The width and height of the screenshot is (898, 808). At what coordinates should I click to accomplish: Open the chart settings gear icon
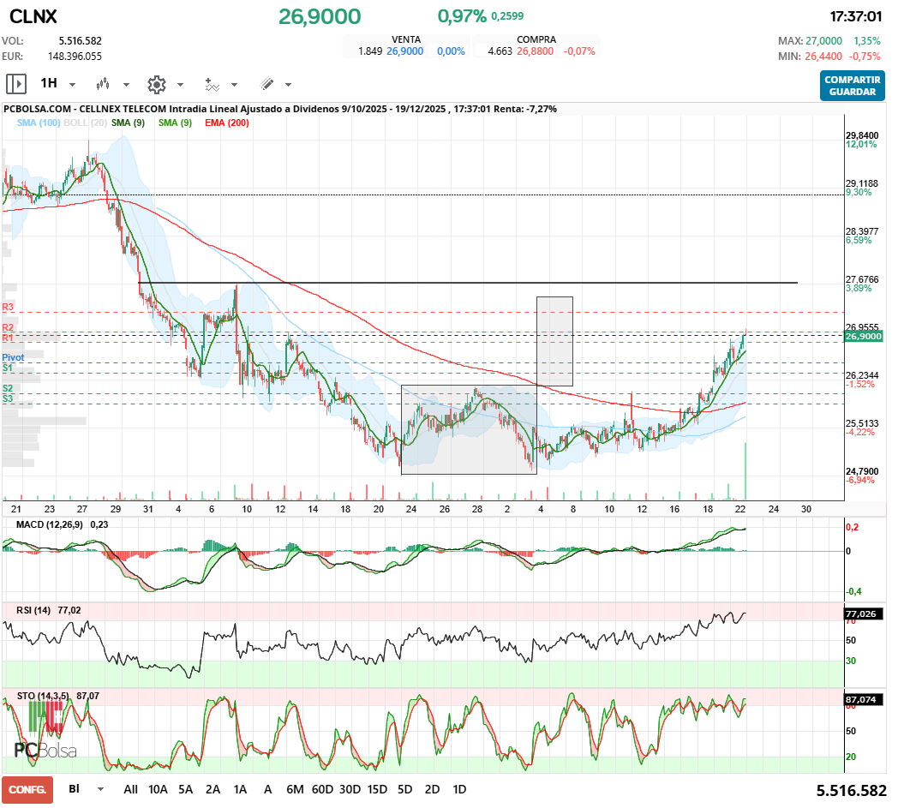156,83
